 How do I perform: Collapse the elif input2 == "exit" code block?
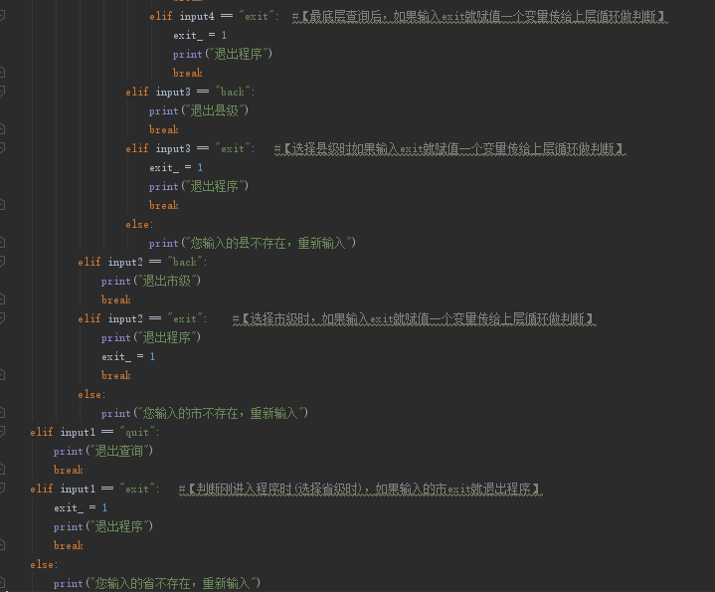(x=2, y=318)
